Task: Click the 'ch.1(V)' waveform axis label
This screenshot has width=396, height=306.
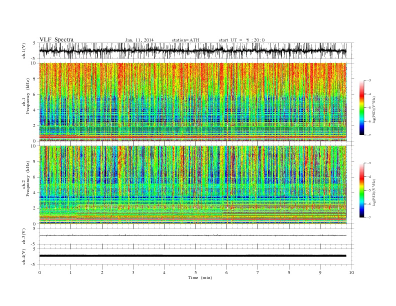Action: point(24,50)
